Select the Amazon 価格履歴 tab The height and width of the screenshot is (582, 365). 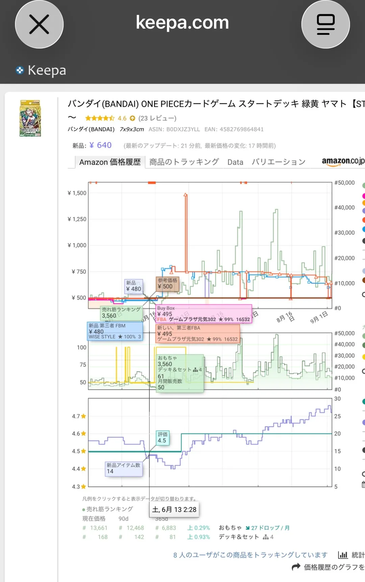coord(110,162)
